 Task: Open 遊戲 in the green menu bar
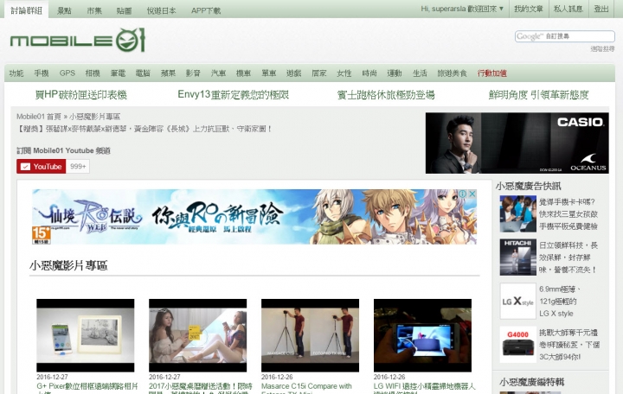(294, 73)
